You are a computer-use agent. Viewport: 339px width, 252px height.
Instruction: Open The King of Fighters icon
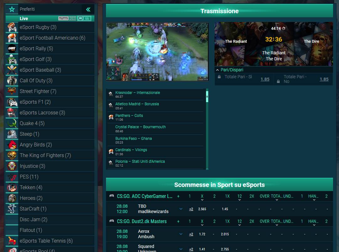[12, 155]
